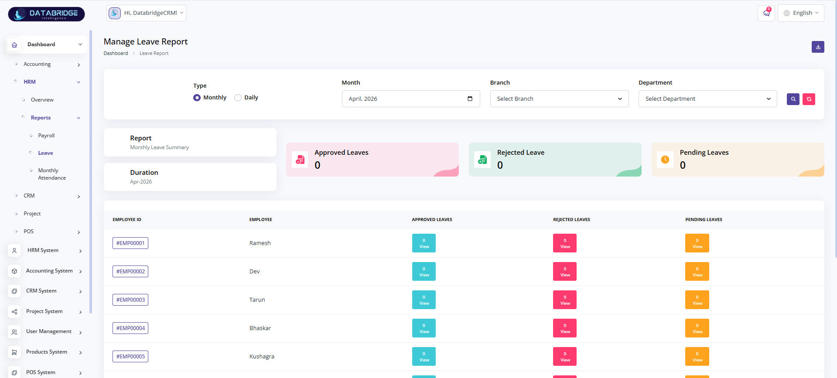The image size is (837, 378).
Task: Click the POS System icon
Action: (x=14, y=372)
